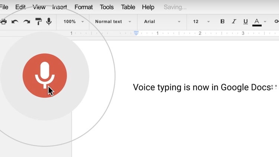Open the Table menu

pos(128,7)
